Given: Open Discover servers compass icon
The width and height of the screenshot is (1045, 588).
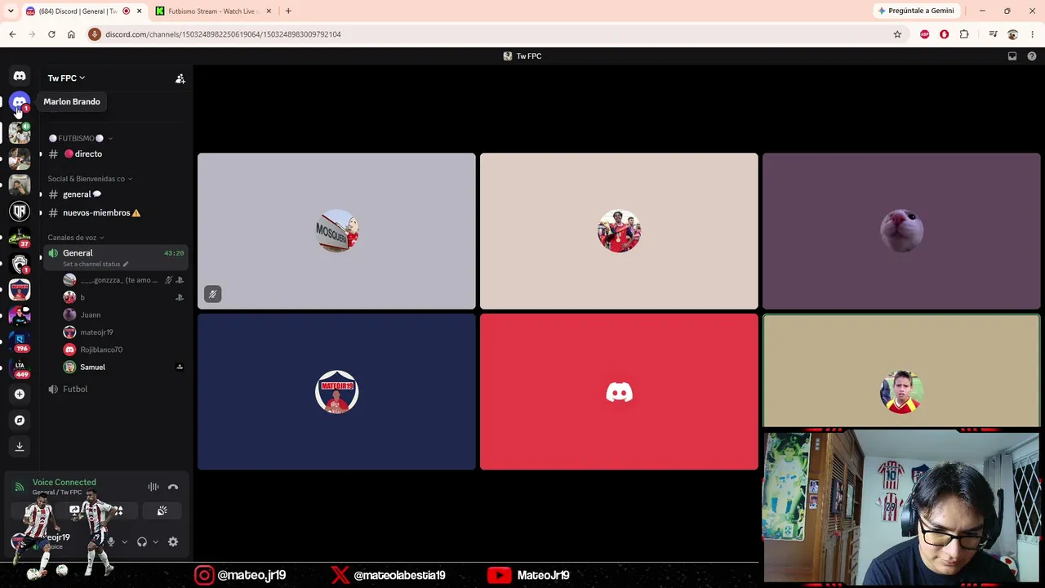Looking at the screenshot, I should click(x=20, y=421).
